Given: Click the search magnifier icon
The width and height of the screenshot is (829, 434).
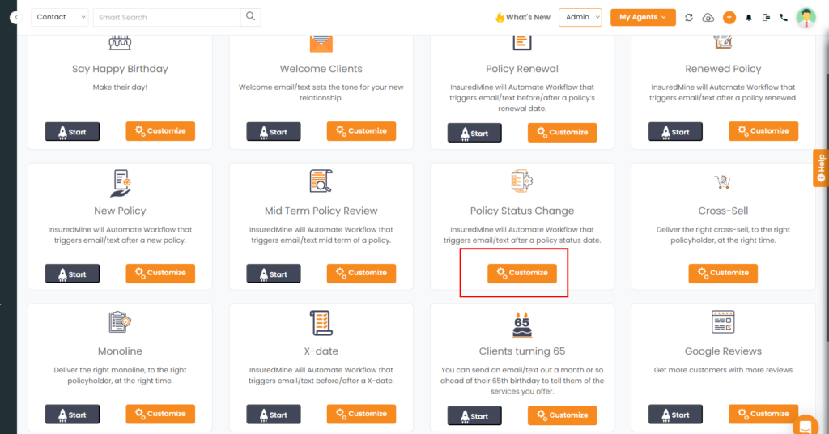Looking at the screenshot, I should click(251, 17).
